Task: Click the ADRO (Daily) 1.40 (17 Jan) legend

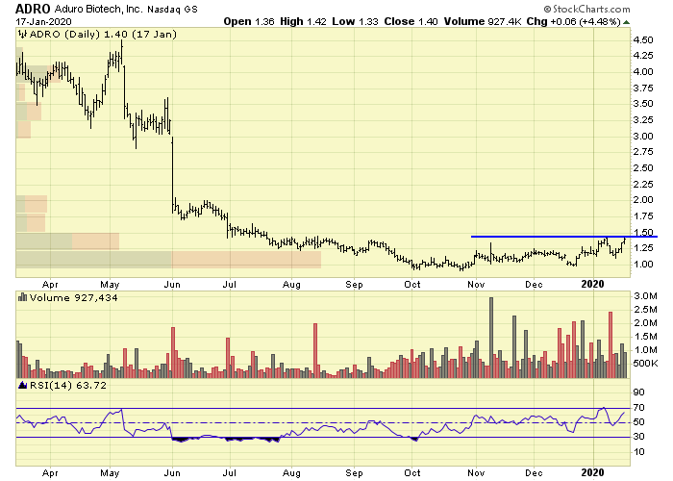Action: (103, 35)
